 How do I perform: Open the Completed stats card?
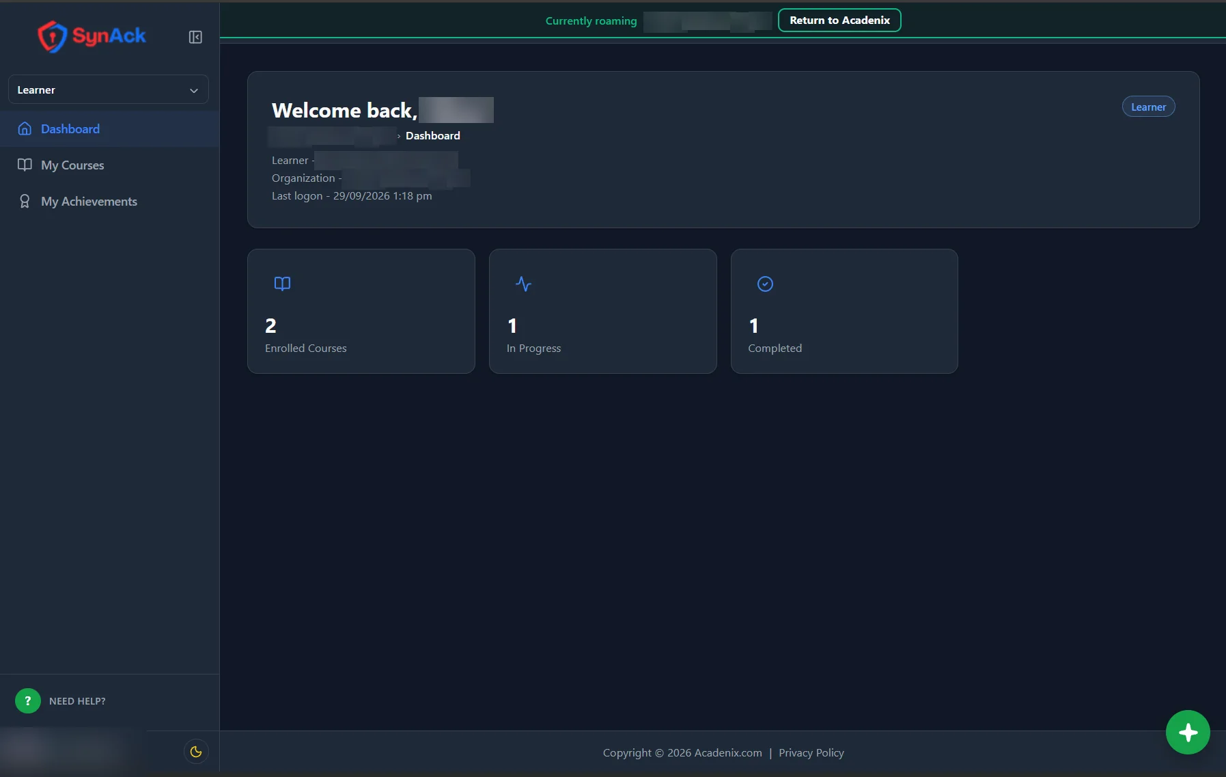(844, 311)
